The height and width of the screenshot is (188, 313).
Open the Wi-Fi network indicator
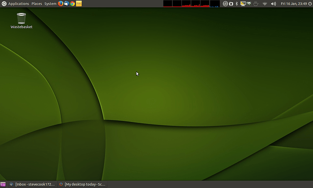pos(265,4)
